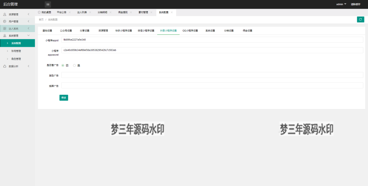The width and height of the screenshot is (368, 186).
Task: Click the 清除缓存 link in header
Action: click(355, 4)
